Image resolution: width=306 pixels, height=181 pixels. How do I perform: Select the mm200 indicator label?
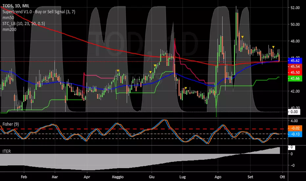tap(10, 30)
